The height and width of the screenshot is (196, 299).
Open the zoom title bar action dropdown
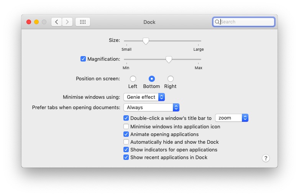coord(232,118)
